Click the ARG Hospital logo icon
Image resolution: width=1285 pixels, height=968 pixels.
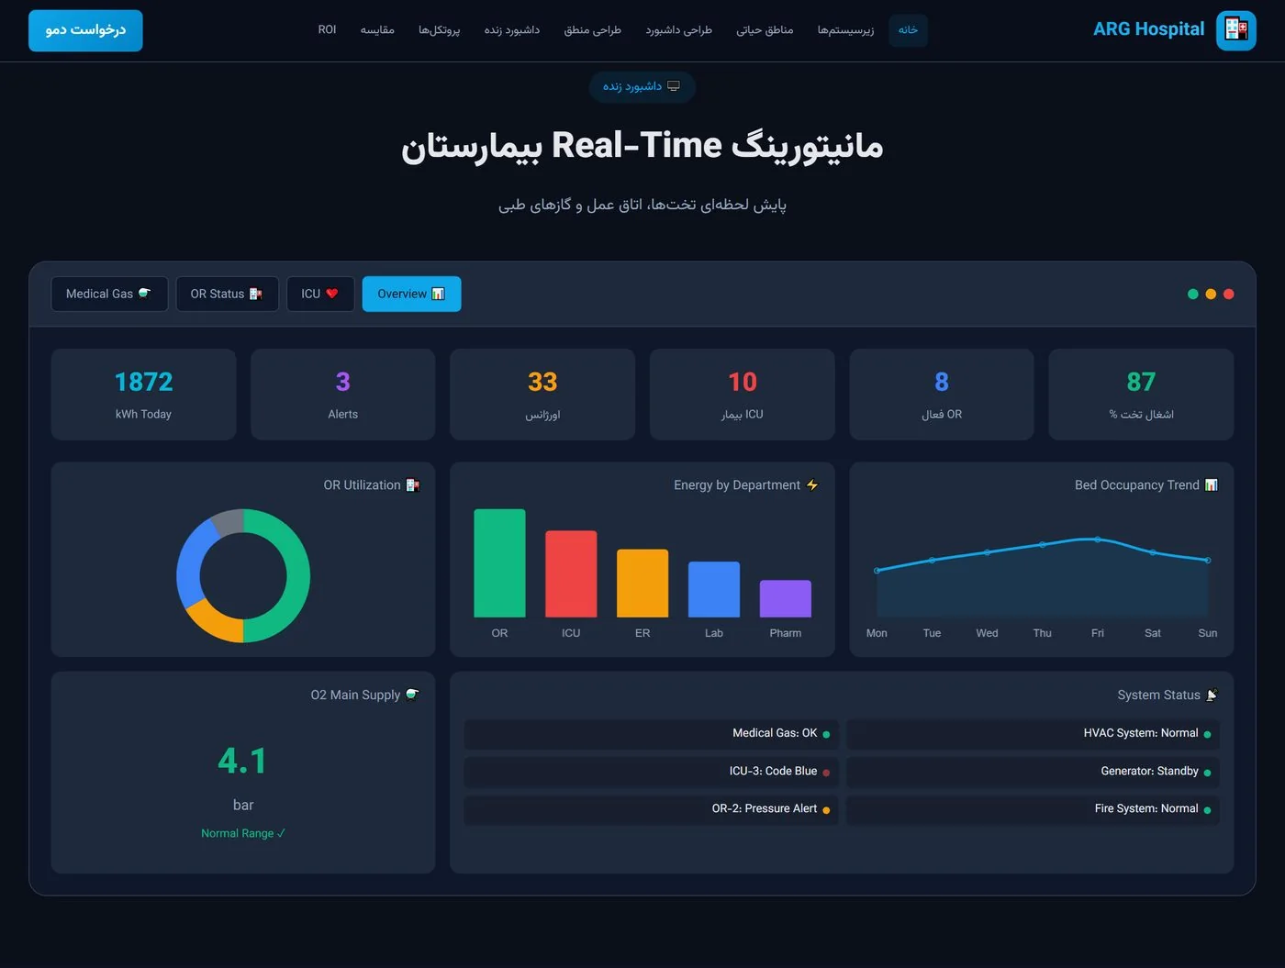pos(1235,30)
